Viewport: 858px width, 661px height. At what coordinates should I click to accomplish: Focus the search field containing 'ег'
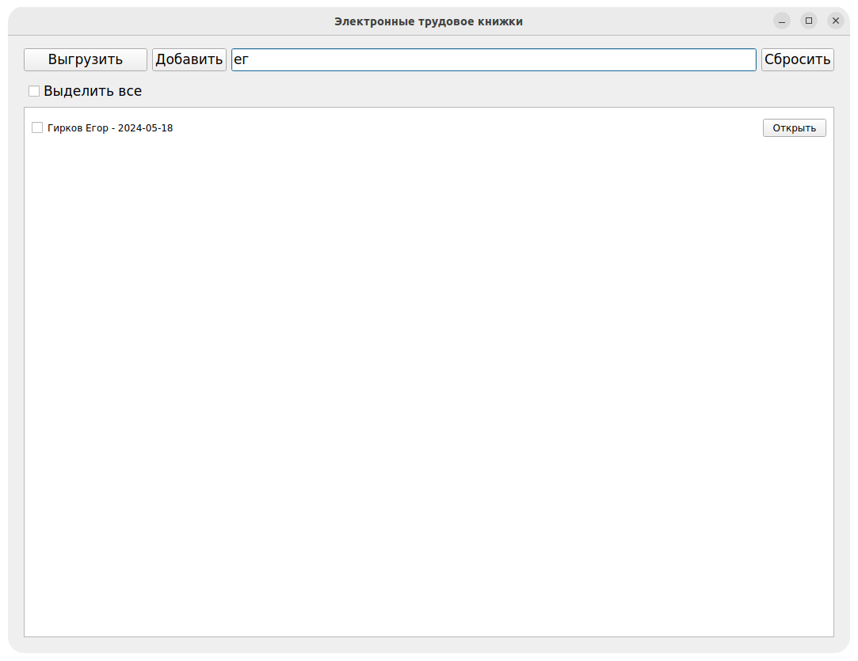[493, 59]
